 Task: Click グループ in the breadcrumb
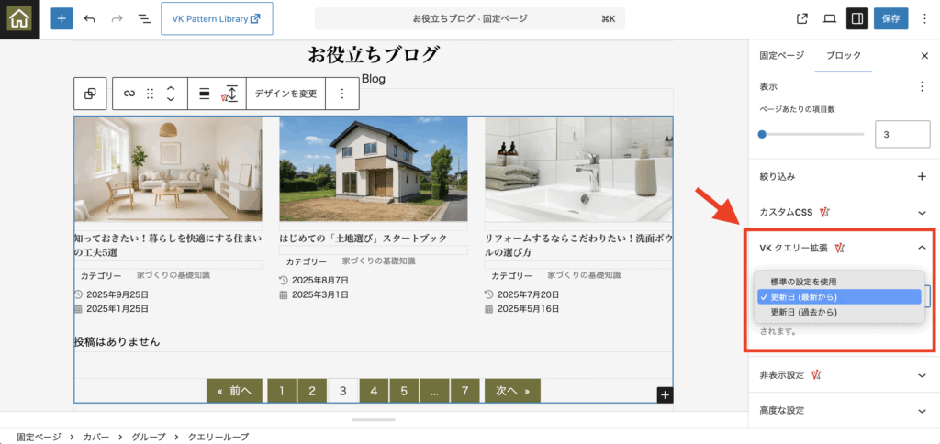pyautogui.click(x=149, y=438)
